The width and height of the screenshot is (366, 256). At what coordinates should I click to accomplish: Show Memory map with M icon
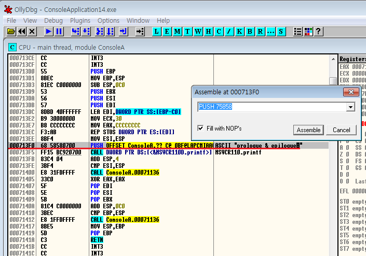point(177,32)
